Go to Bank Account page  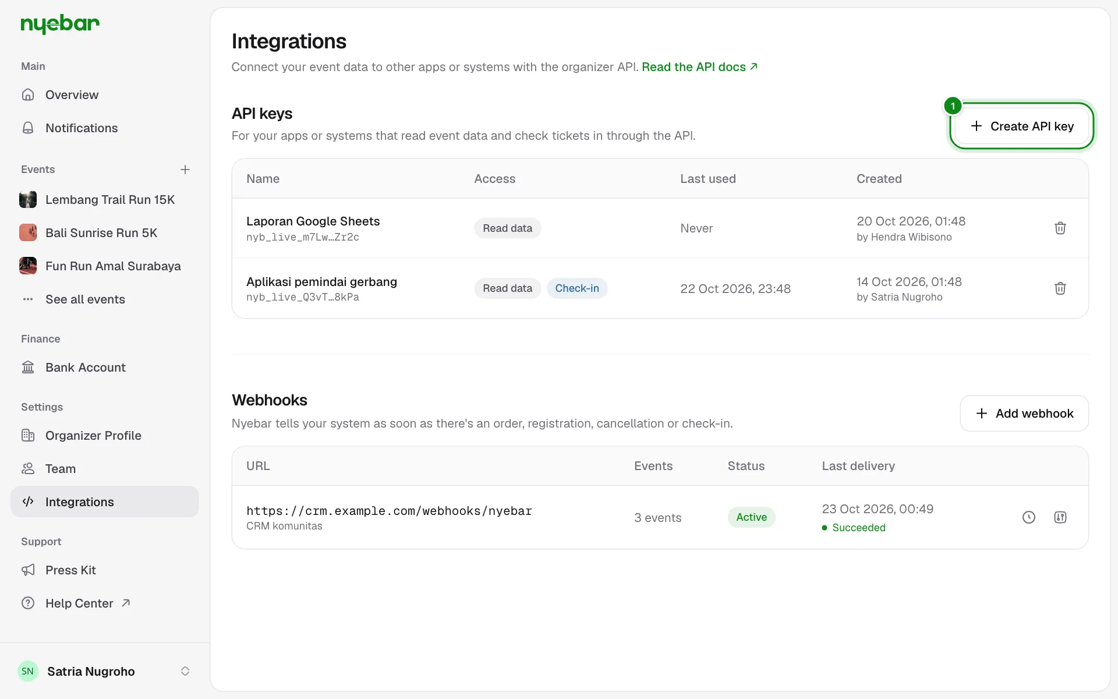pos(105,368)
